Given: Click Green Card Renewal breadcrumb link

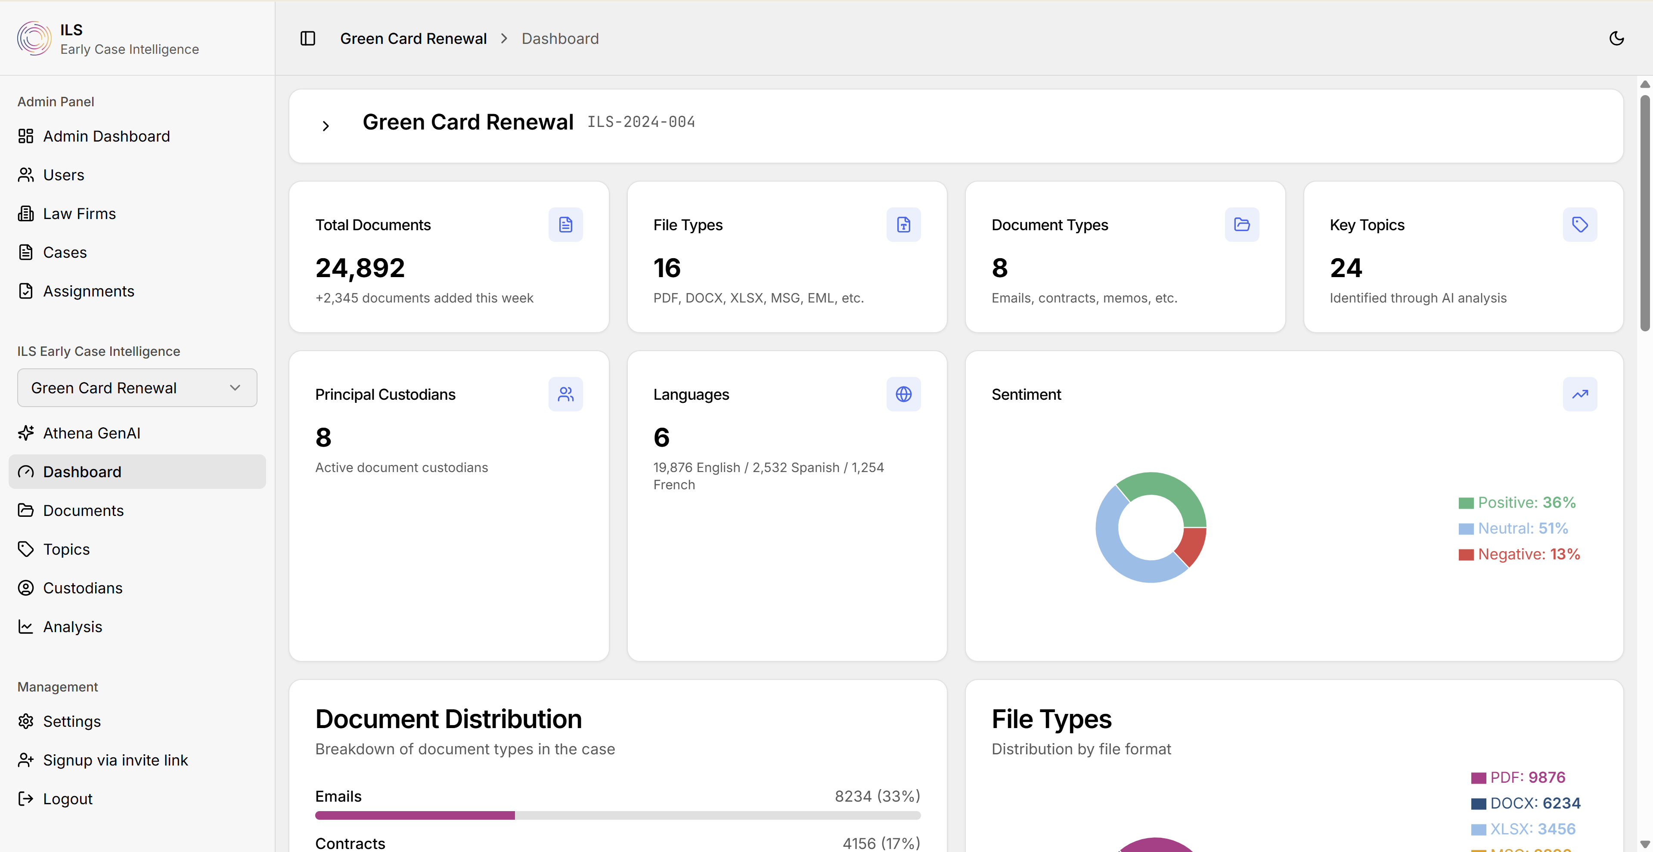Looking at the screenshot, I should coord(413,38).
